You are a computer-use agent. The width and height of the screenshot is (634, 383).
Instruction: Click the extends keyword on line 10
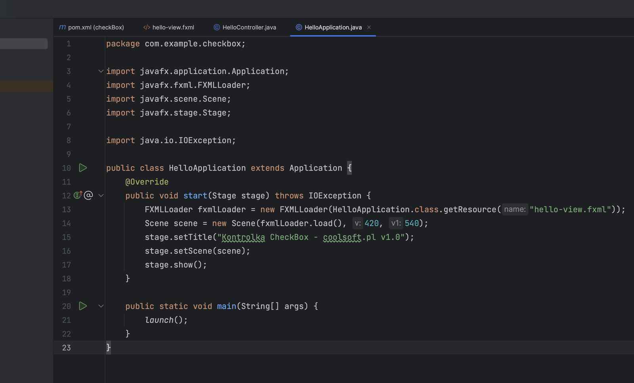(267, 168)
